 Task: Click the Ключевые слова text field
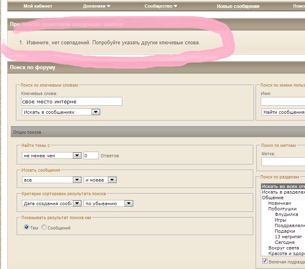click(72, 102)
